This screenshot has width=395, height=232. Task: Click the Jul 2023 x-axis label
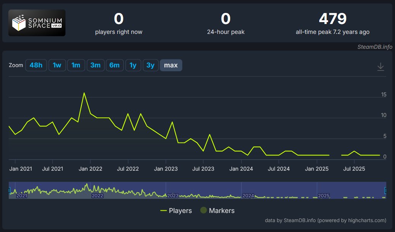pos(203,169)
